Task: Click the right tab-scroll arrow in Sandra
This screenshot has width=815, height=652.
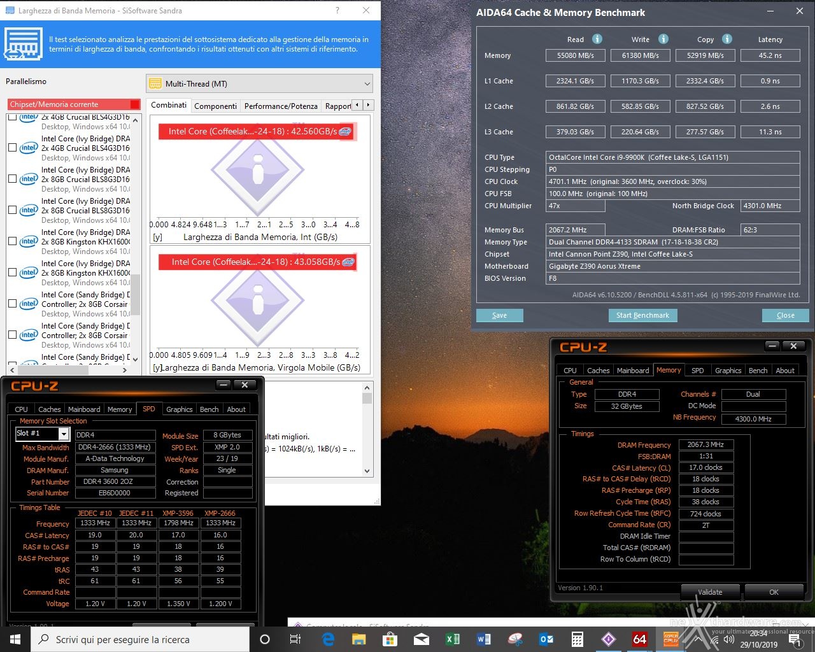Action: 368,105
